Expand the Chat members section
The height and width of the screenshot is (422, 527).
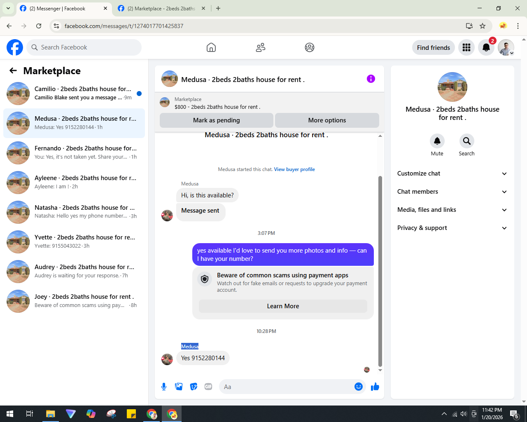click(x=452, y=192)
